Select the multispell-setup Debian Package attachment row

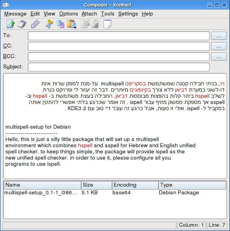(115, 192)
